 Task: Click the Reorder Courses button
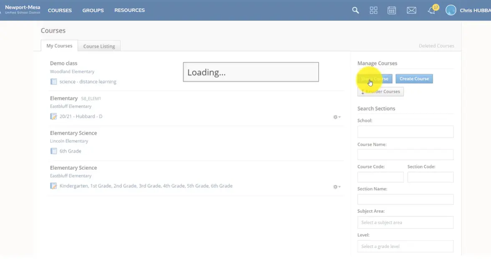(380, 92)
